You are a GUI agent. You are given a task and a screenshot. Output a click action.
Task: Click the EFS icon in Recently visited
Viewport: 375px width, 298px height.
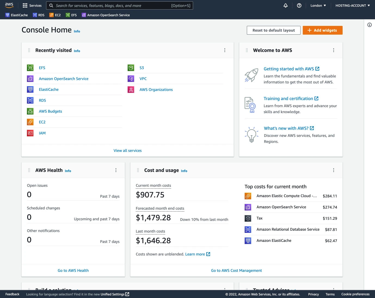[x=30, y=68]
